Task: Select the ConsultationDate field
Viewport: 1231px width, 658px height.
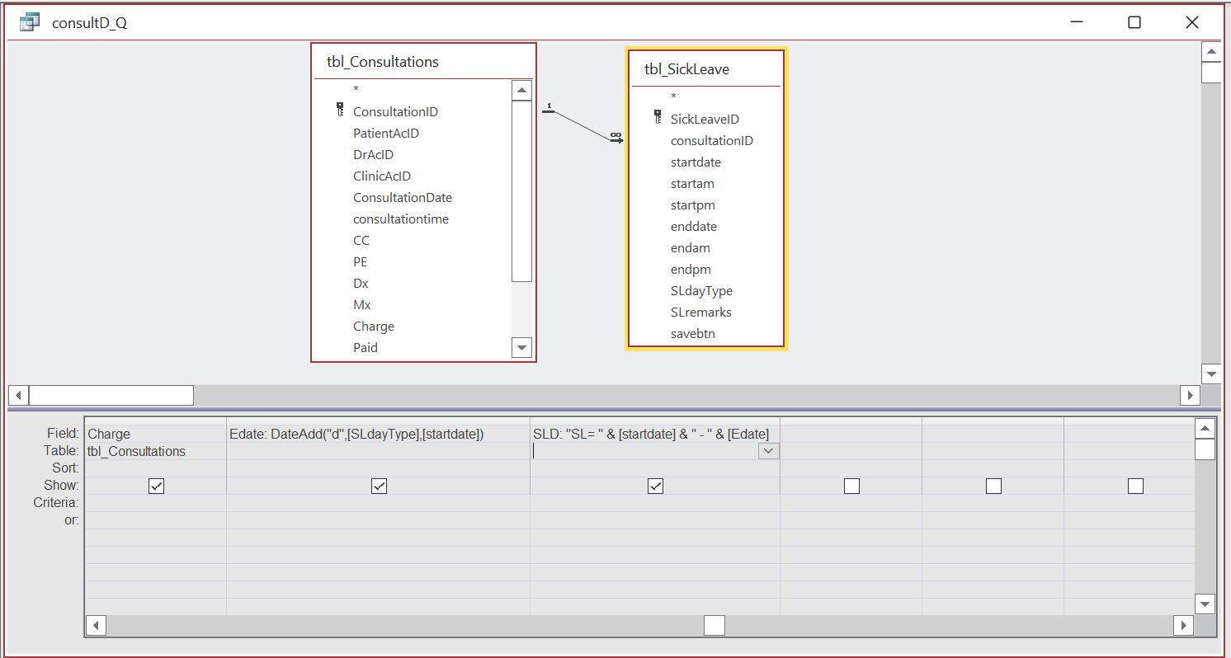Action: (x=403, y=197)
